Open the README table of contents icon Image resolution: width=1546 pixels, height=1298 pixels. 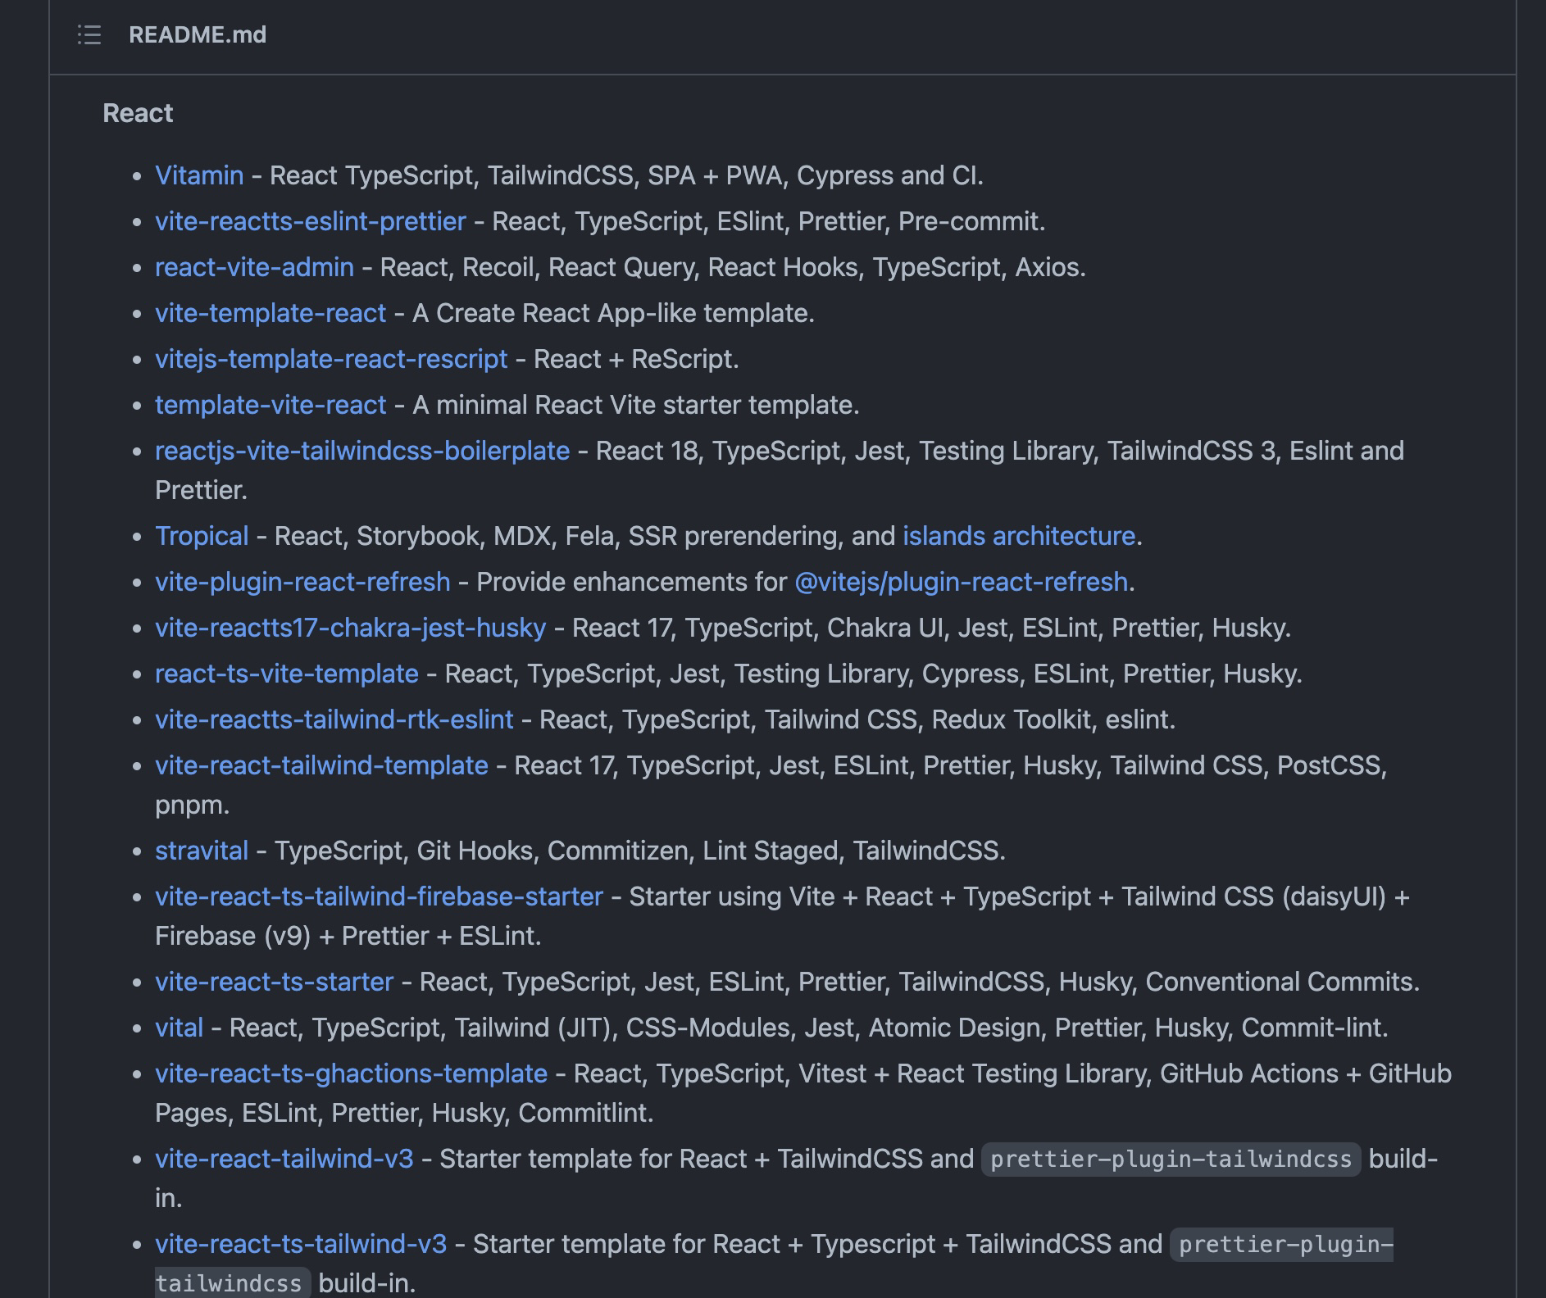tap(89, 35)
